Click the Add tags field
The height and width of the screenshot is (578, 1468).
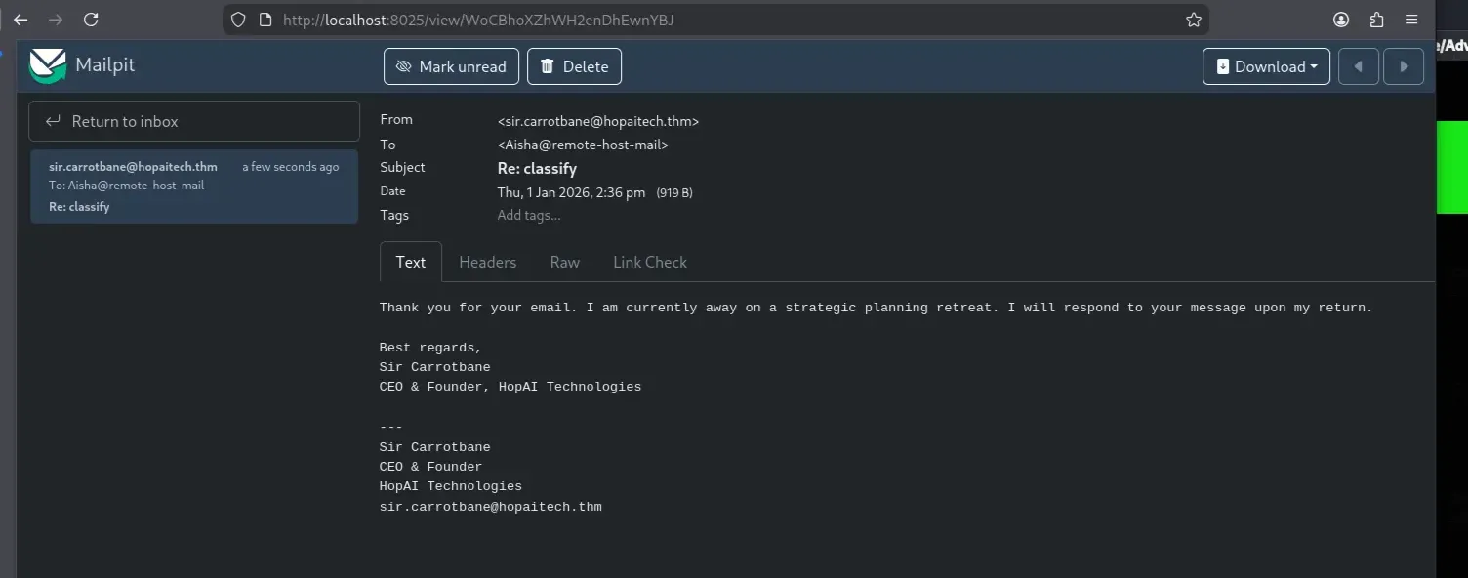pos(529,215)
